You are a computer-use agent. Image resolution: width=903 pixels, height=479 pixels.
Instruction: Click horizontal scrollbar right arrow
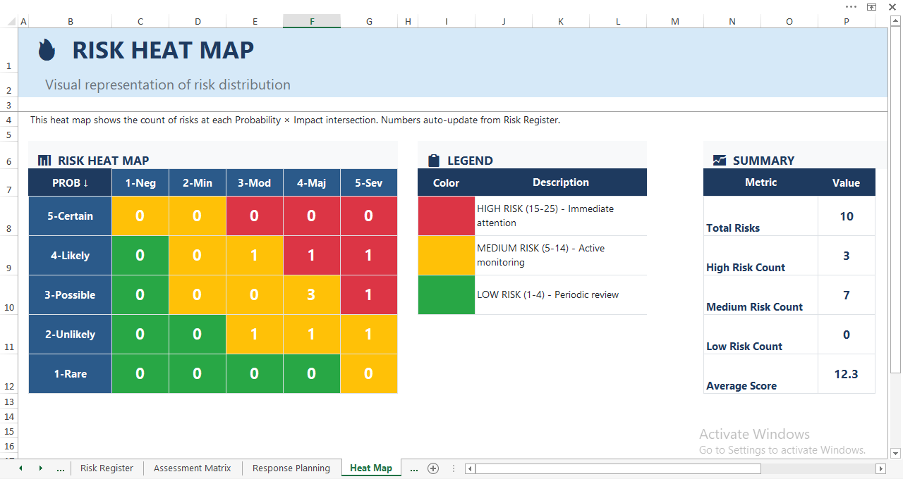(x=880, y=468)
